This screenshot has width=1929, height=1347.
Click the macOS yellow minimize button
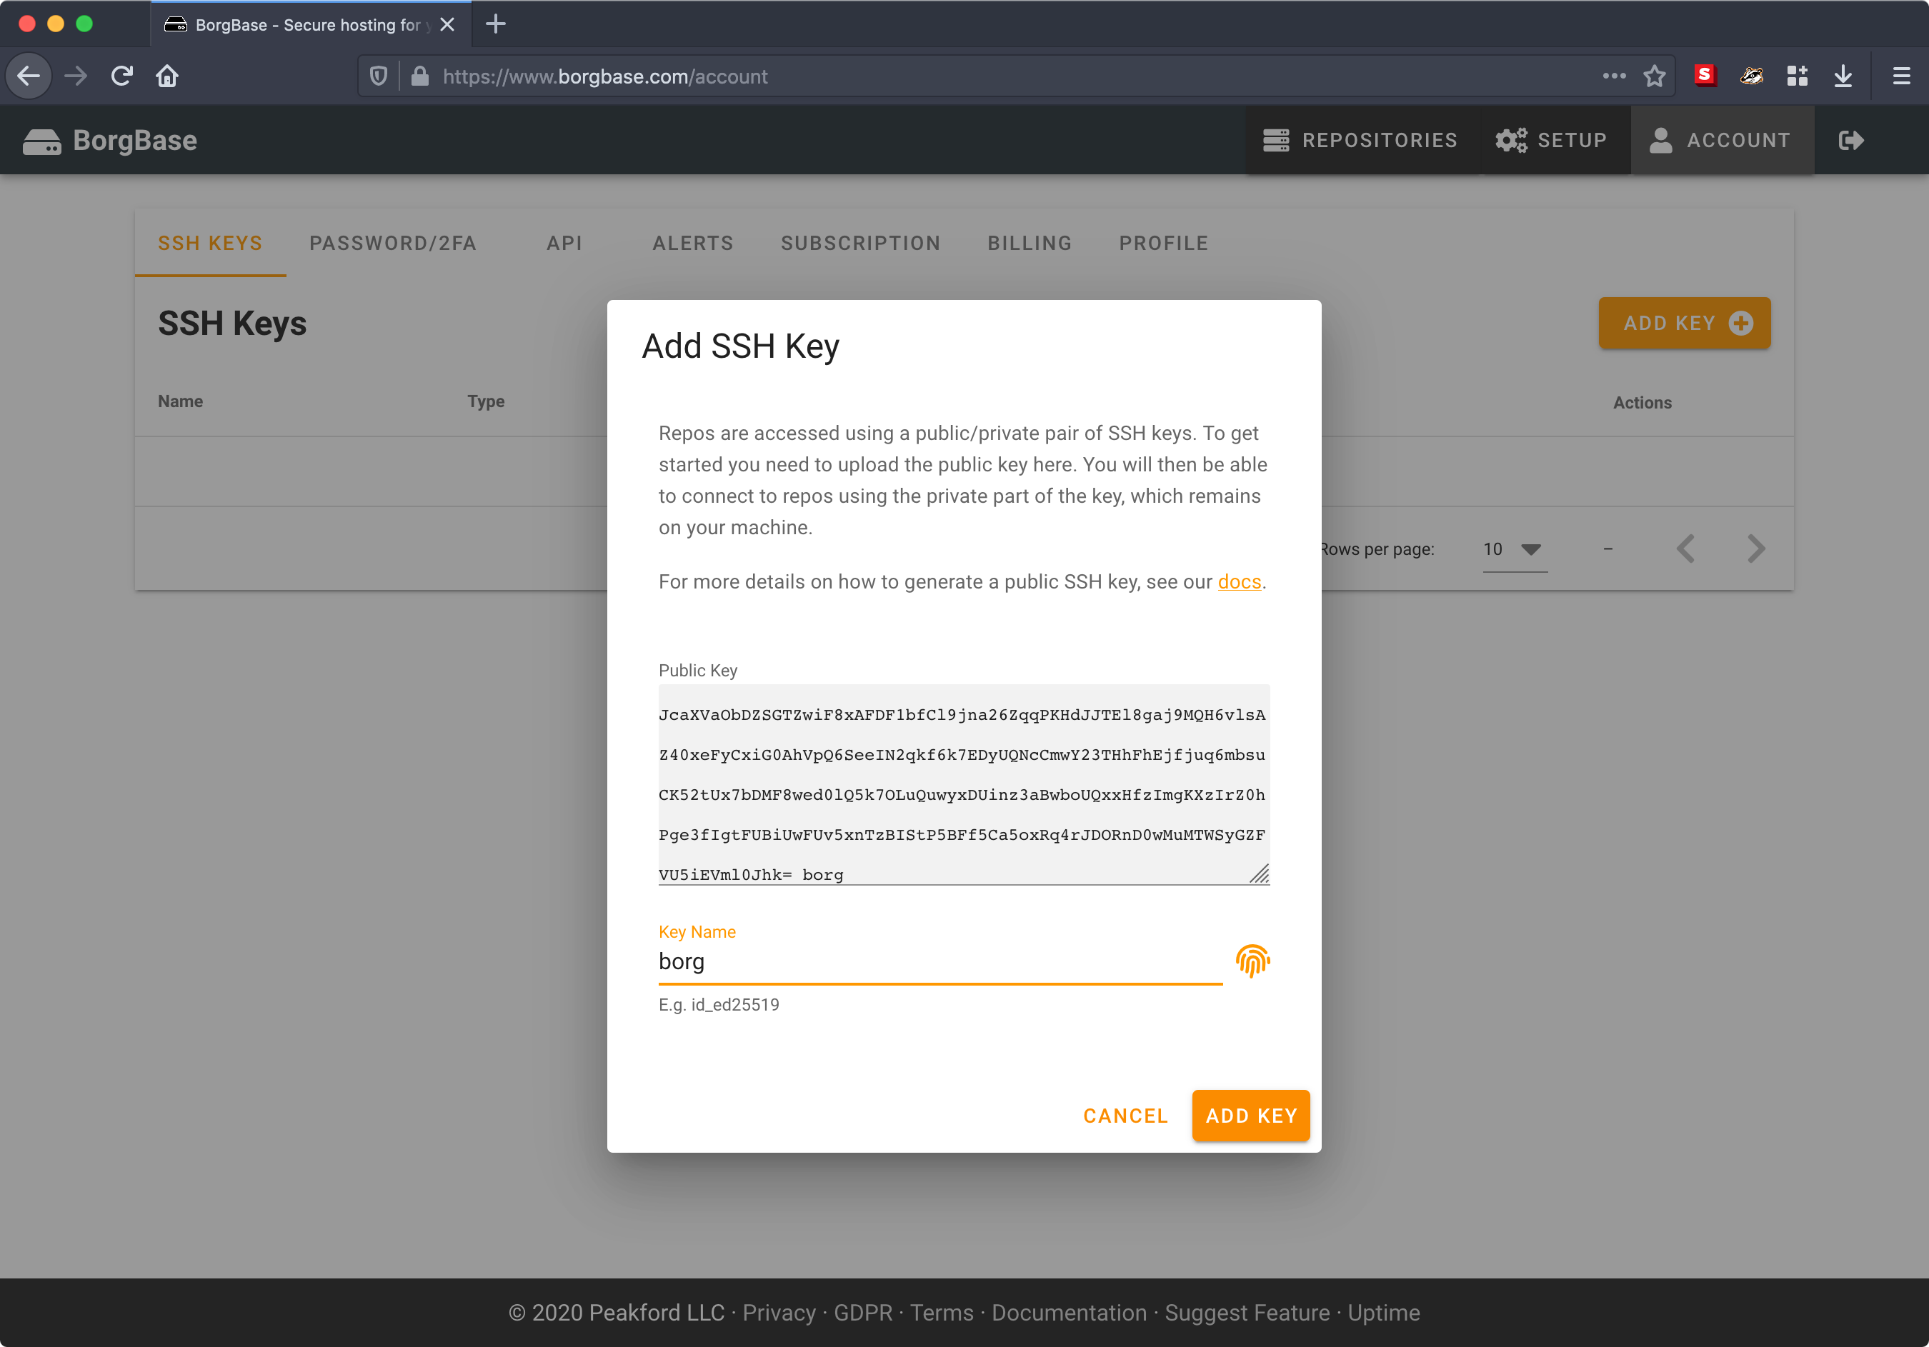click(x=56, y=24)
